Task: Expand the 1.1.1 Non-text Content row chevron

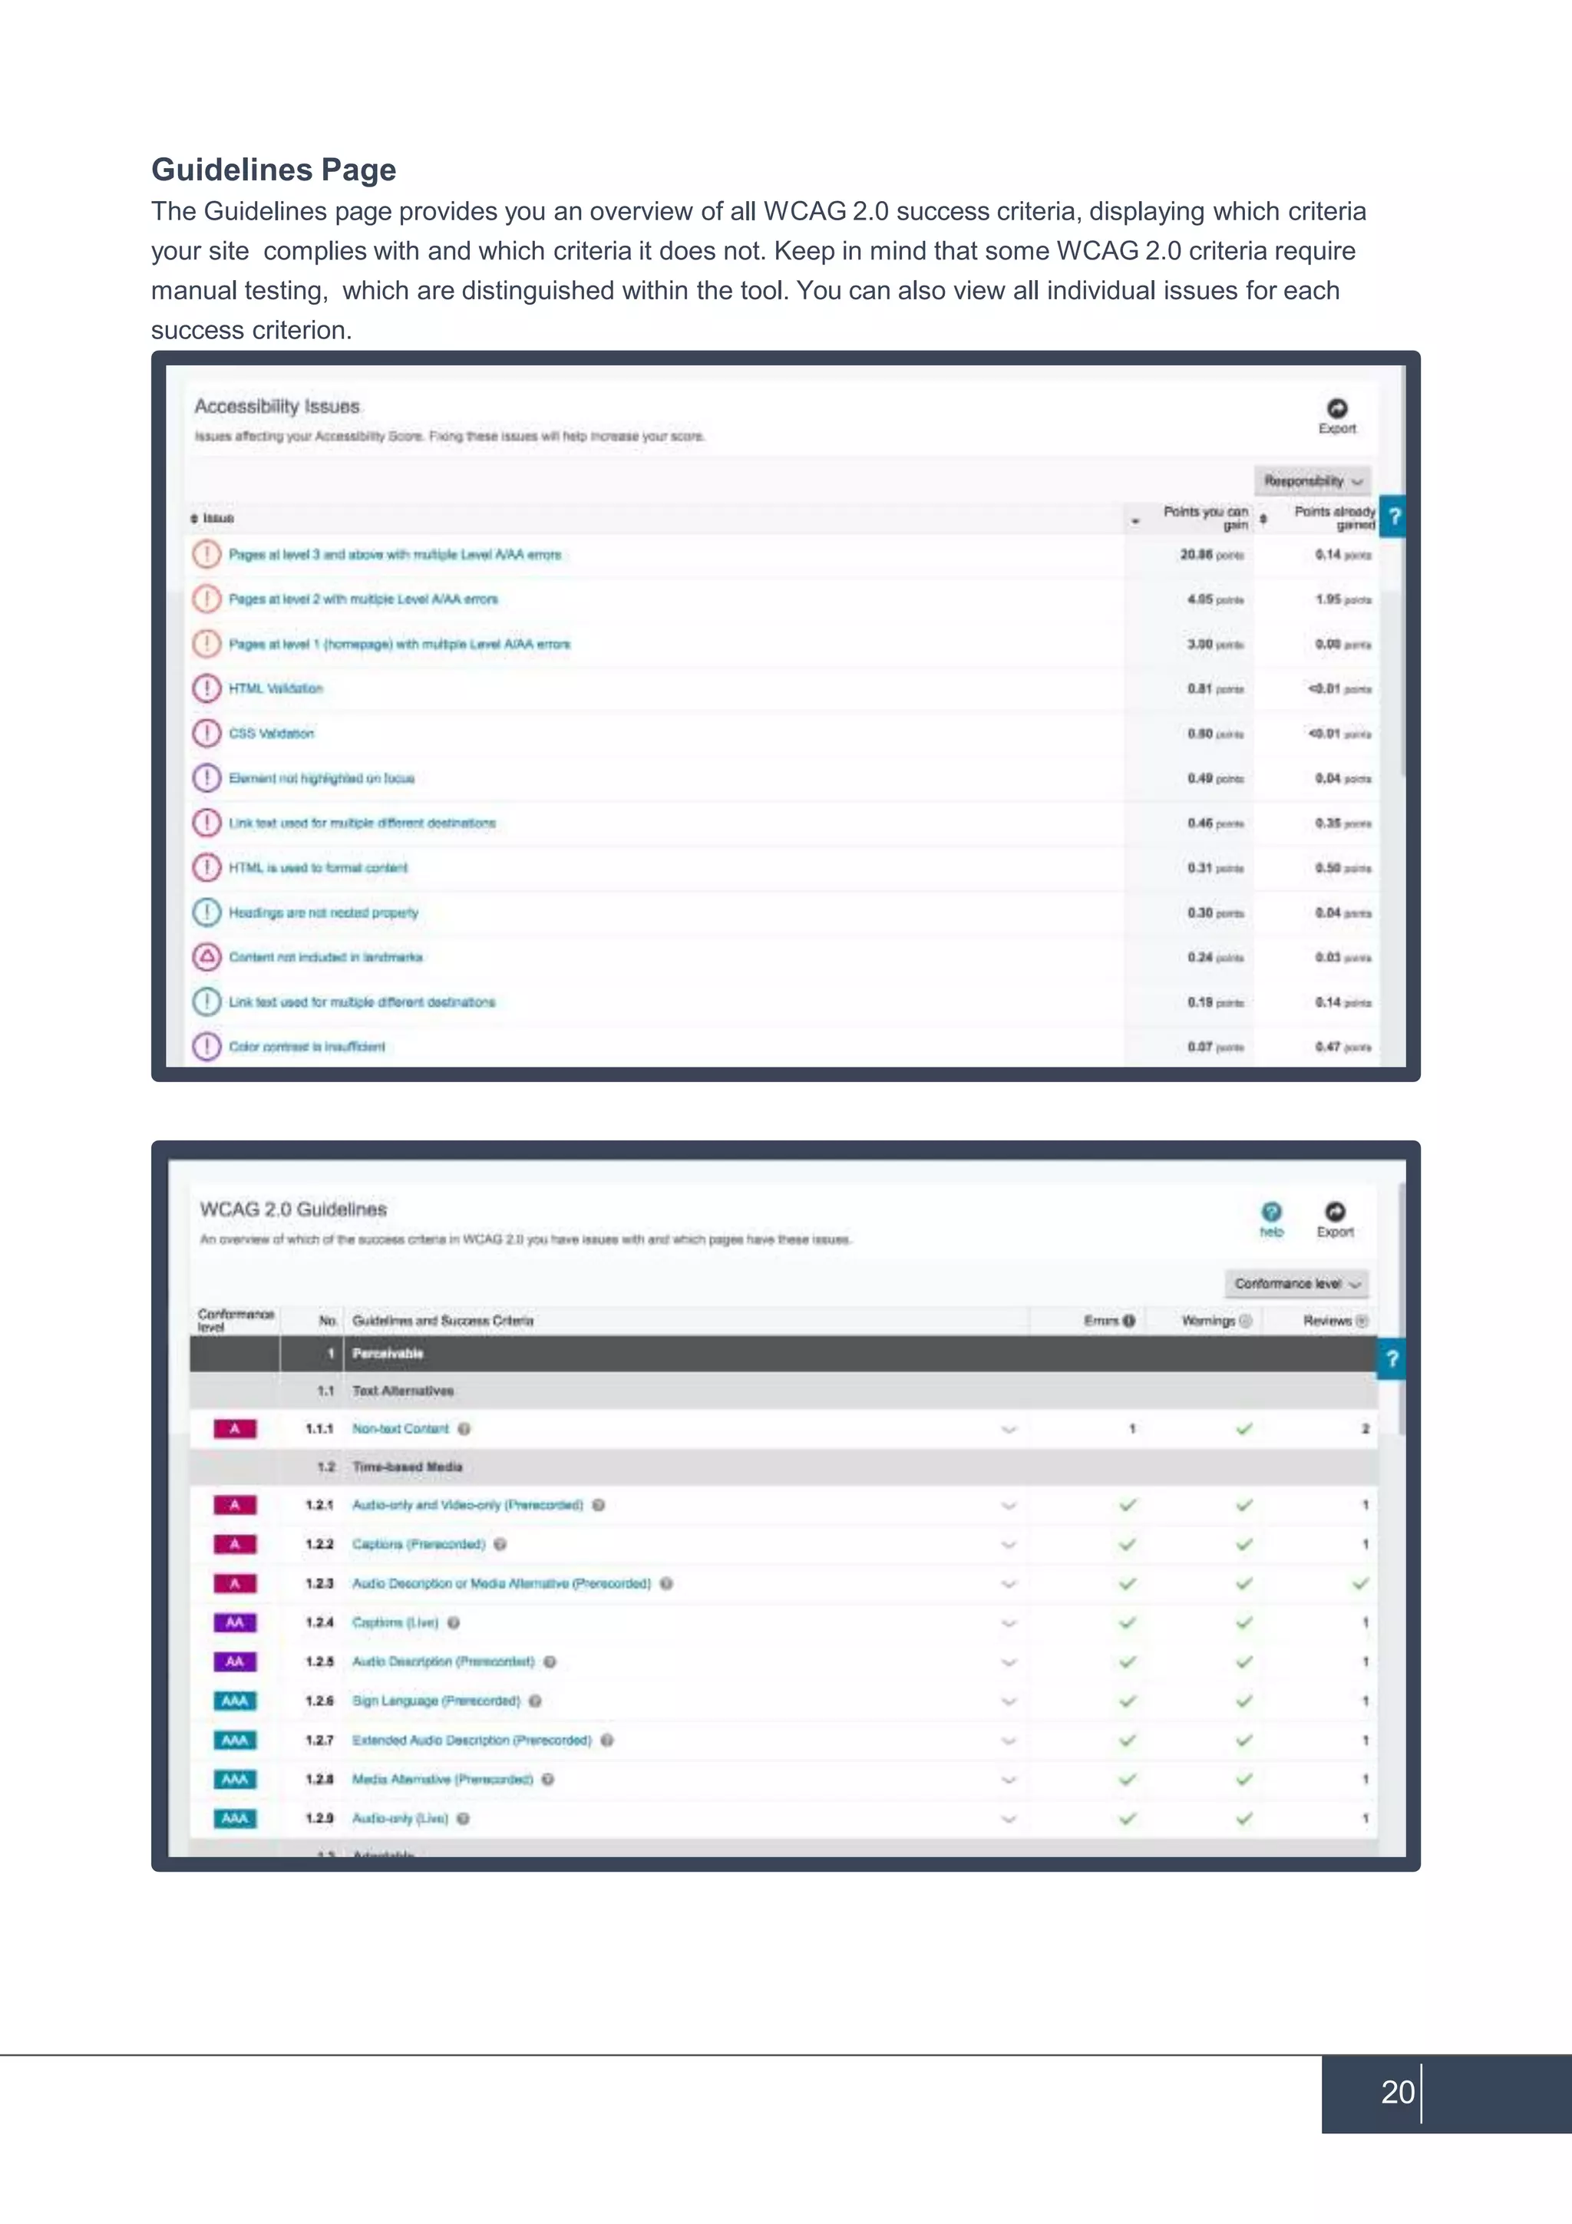Action: pos(1009,1429)
